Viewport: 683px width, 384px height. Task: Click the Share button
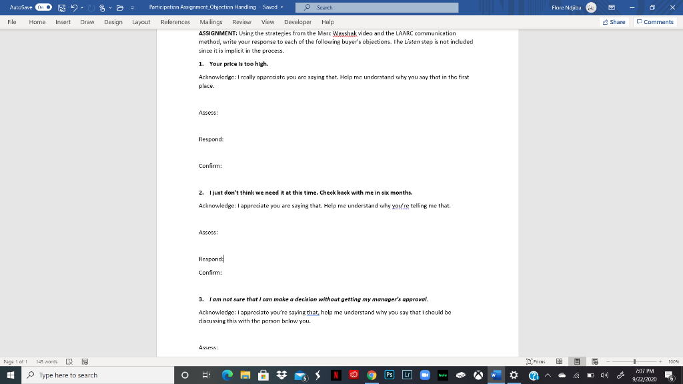[x=613, y=21]
